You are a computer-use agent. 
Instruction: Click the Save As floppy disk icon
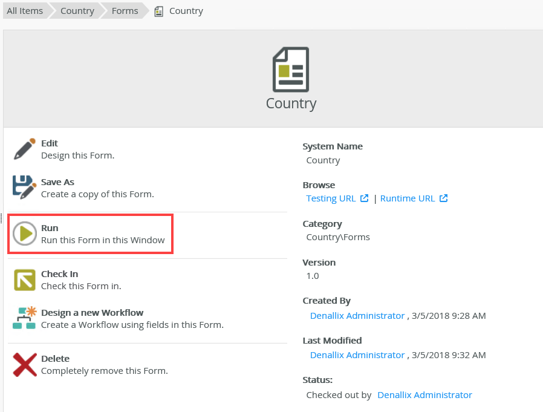[25, 188]
